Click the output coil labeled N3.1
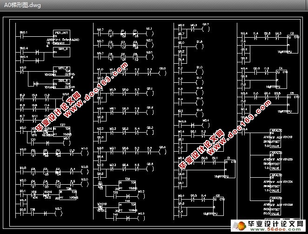 pyautogui.click(x=150, y=57)
